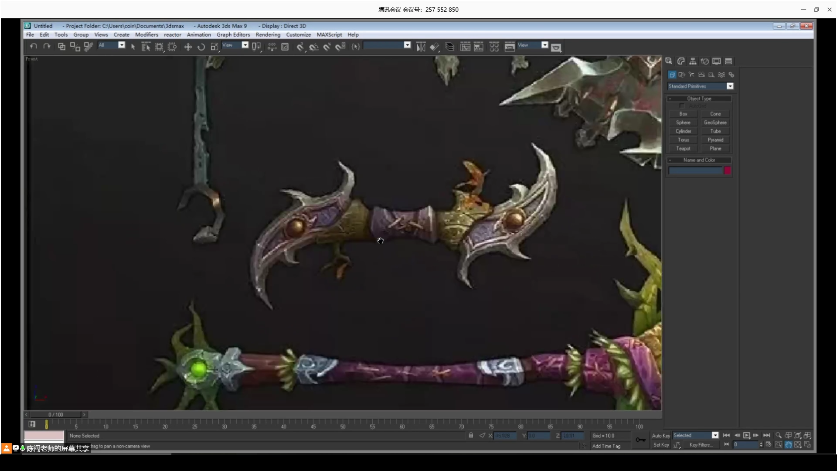The image size is (837, 471).
Task: Activate the Select and Rotate tool
Action: [201, 47]
